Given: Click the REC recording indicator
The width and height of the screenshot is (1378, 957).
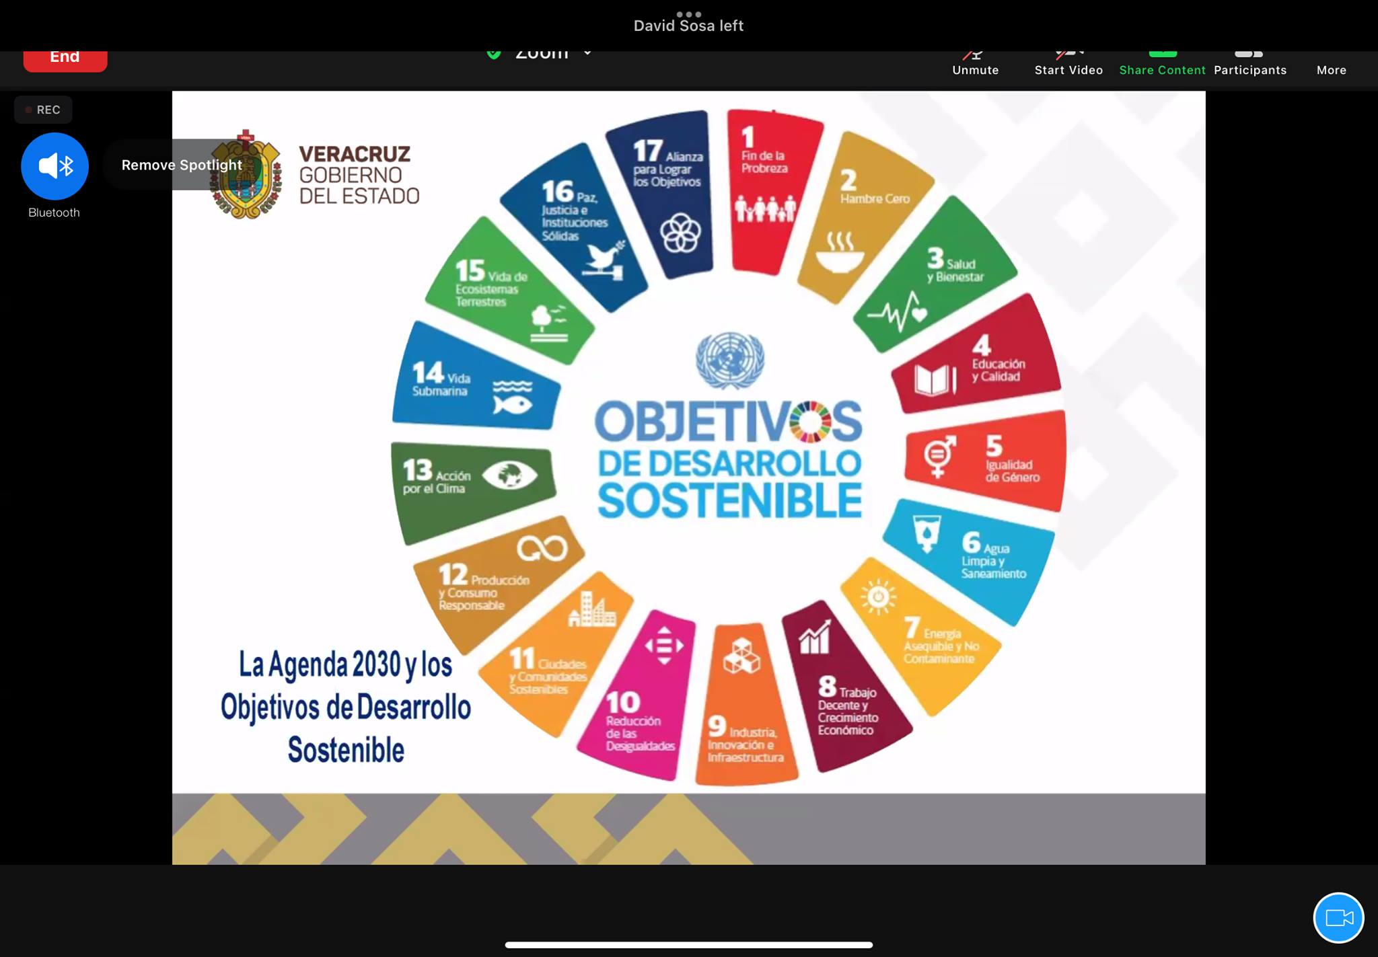Looking at the screenshot, I should coord(43,110).
